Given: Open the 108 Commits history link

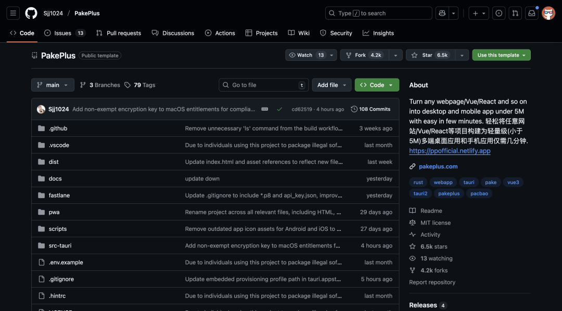Looking at the screenshot, I should pyautogui.click(x=371, y=109).
